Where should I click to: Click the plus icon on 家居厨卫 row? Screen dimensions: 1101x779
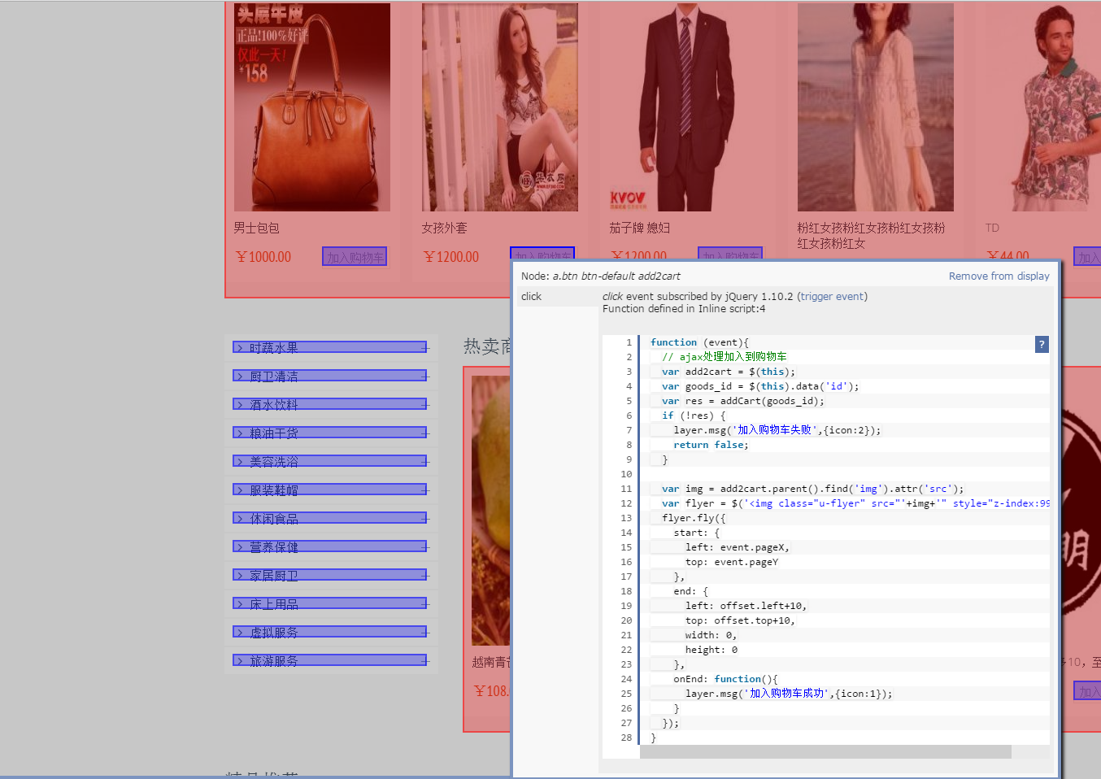(x=424, y=576)
